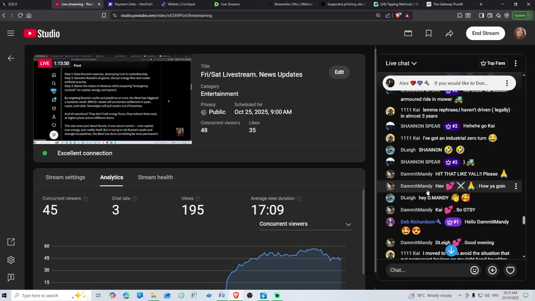Open the Top Fans button
Image resolution: width=535 pixels, height=301 pixels.
pos(493,63)
